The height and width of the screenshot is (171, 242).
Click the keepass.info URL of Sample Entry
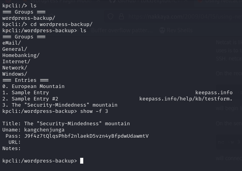coord(214,93)
